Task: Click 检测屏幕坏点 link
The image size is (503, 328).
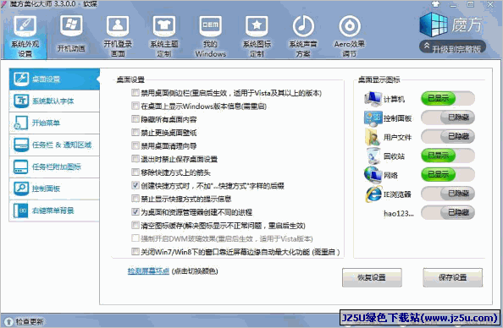Action: click(148, 271)
